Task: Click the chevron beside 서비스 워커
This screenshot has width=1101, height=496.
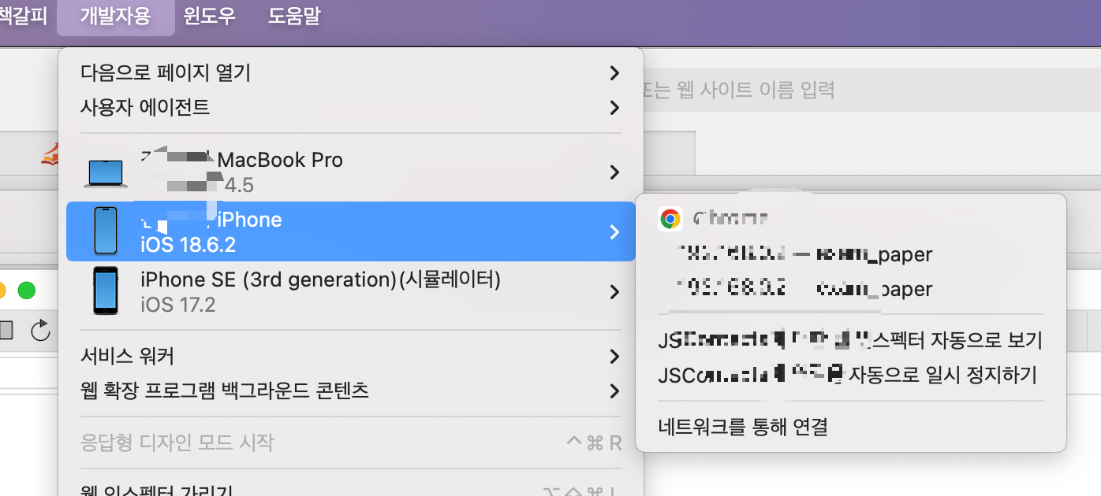Action: [x=614, y=357]
